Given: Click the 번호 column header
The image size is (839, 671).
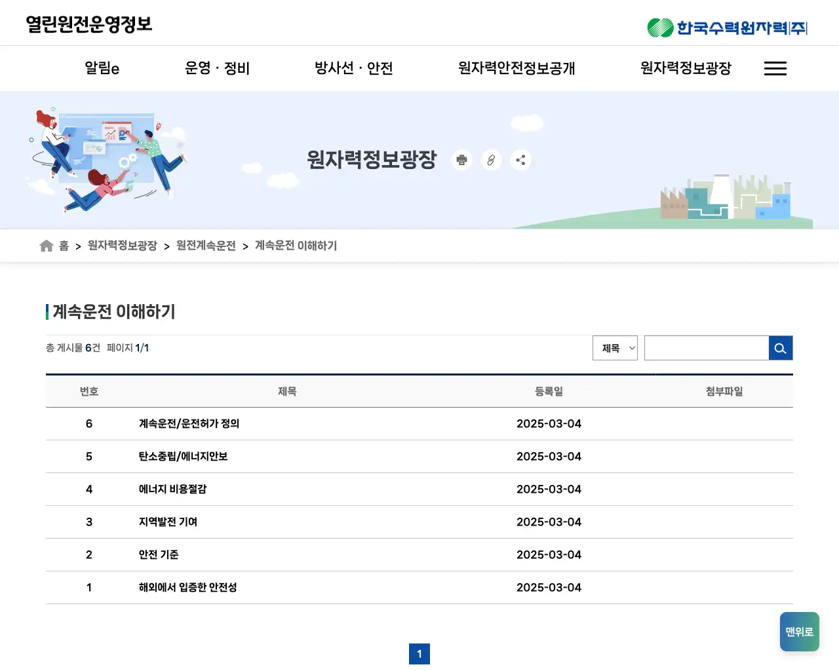Looking at the screenshot, I should pos(89,391).
